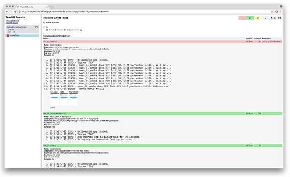Screen dimensions: 290x177
Task: Click the red failed count box showing 1
Action: pyautogui.click(x=242, y=18)
